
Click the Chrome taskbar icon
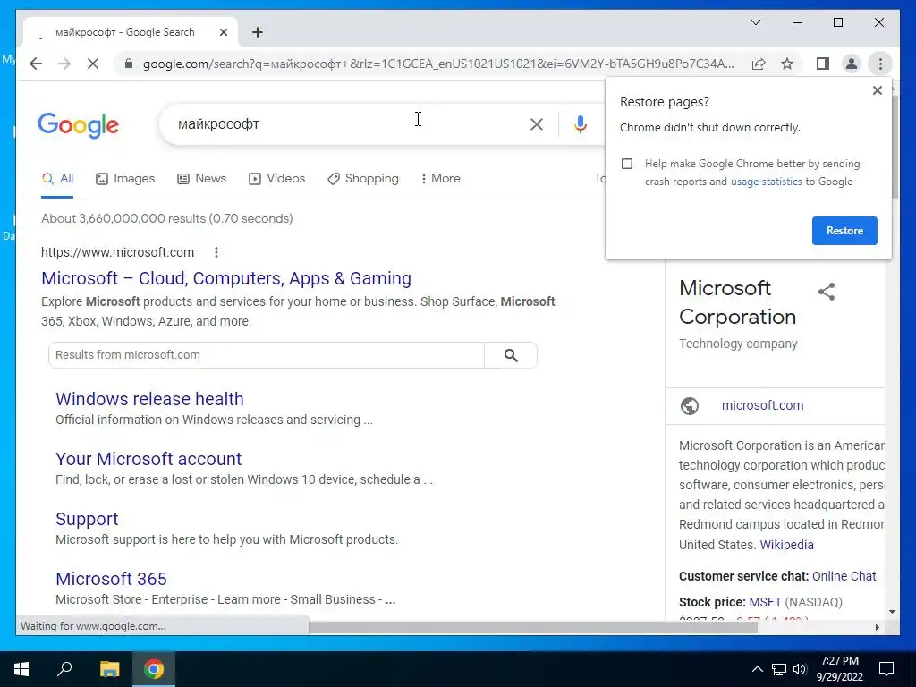click(x=154, y=669)
